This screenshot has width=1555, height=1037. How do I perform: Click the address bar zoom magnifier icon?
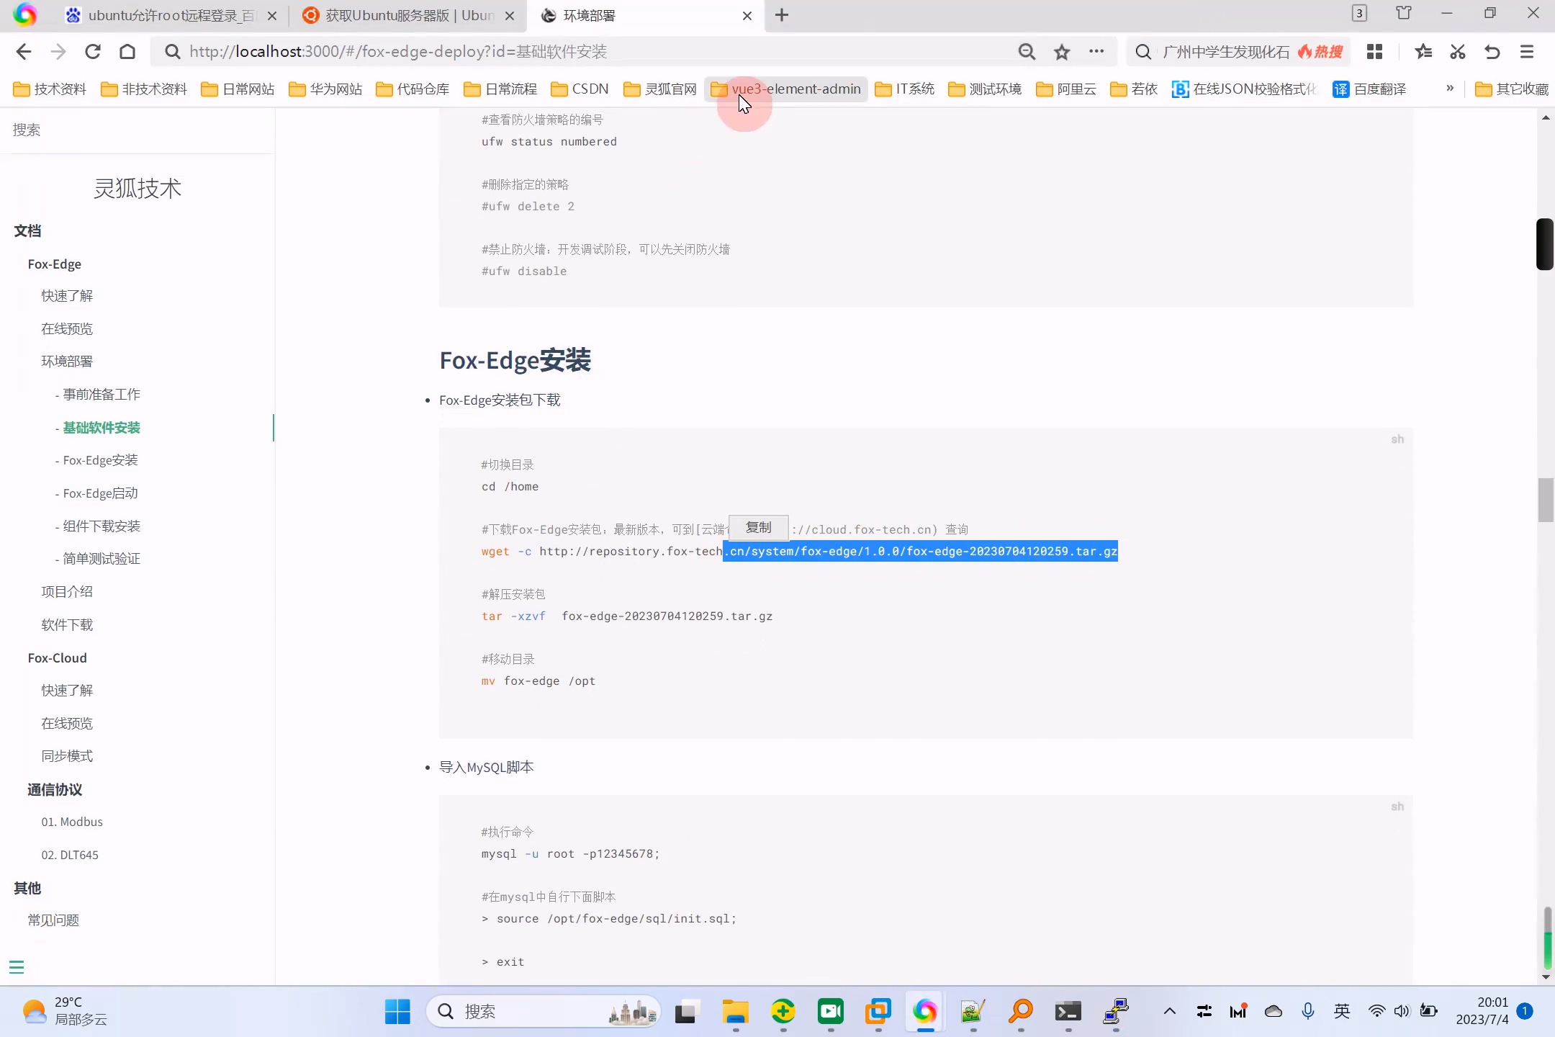tap(1027, 52)
